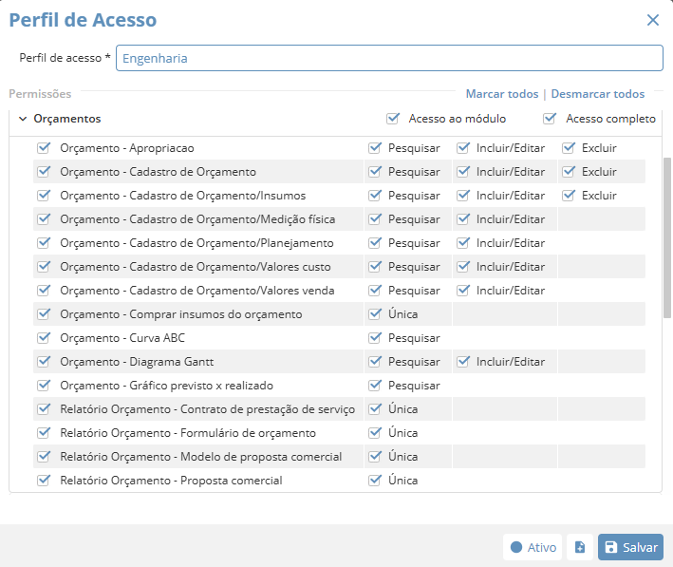Toggle Incluir/Editar for Orçamento - Diagrama Gantt
The image size is (673, 567).
(x=463, y=362)
